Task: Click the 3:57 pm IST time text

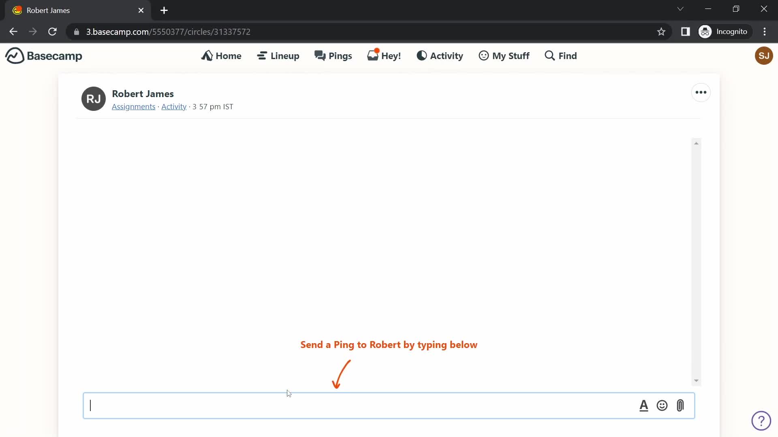Action: pos(213,107)
